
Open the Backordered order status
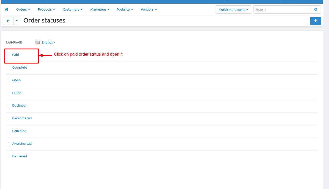22,118
